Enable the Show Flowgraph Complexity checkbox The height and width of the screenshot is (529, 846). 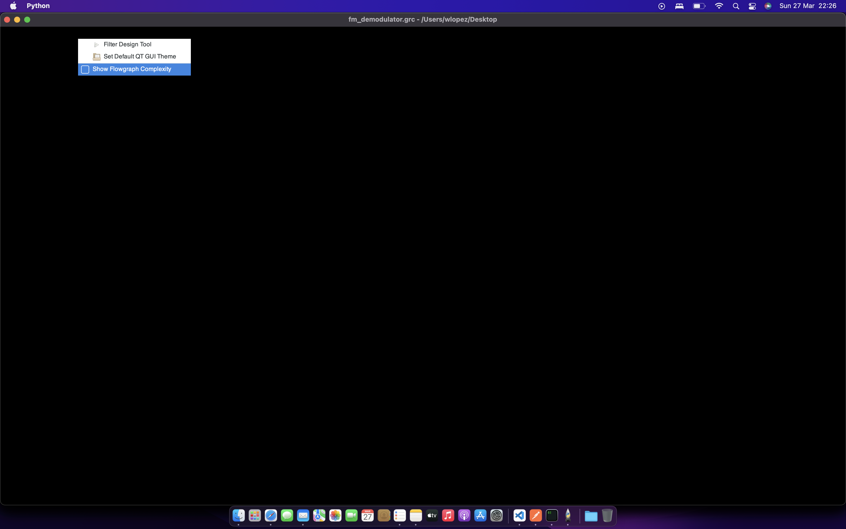click(132, 69)
